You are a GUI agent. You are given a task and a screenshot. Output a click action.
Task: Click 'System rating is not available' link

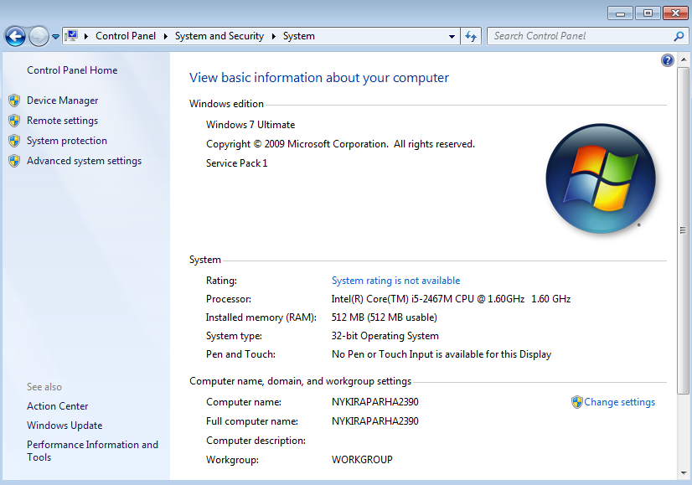[395, 281]
